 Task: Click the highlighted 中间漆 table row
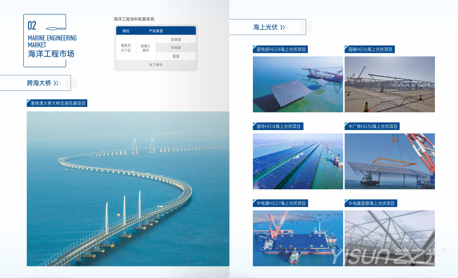tap(176, 48)
